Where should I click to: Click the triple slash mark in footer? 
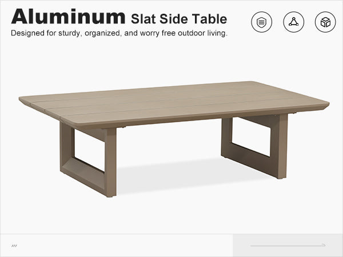click(x=14, y=246)
